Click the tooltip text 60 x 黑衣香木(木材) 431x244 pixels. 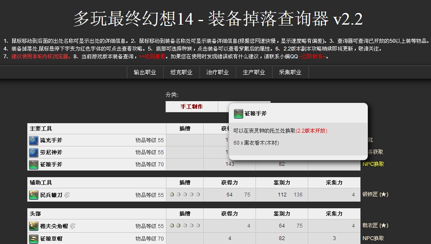256,143
